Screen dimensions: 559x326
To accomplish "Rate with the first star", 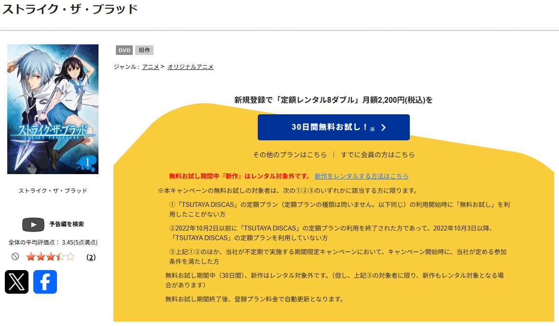I will coord(31,257).
